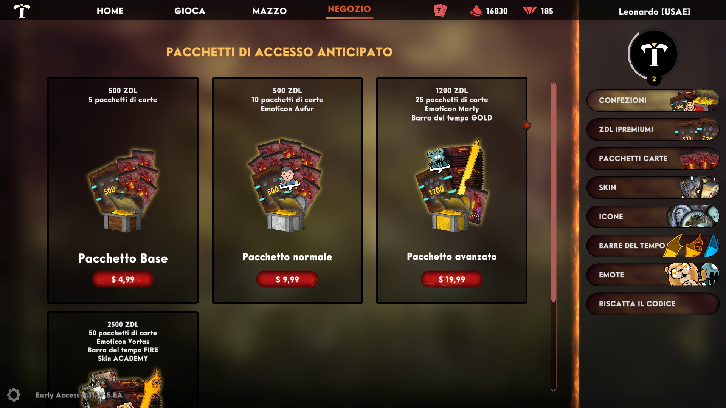Go to the MAZZO tab
Screen dimensions: 726x408
[x=270, y=11]
